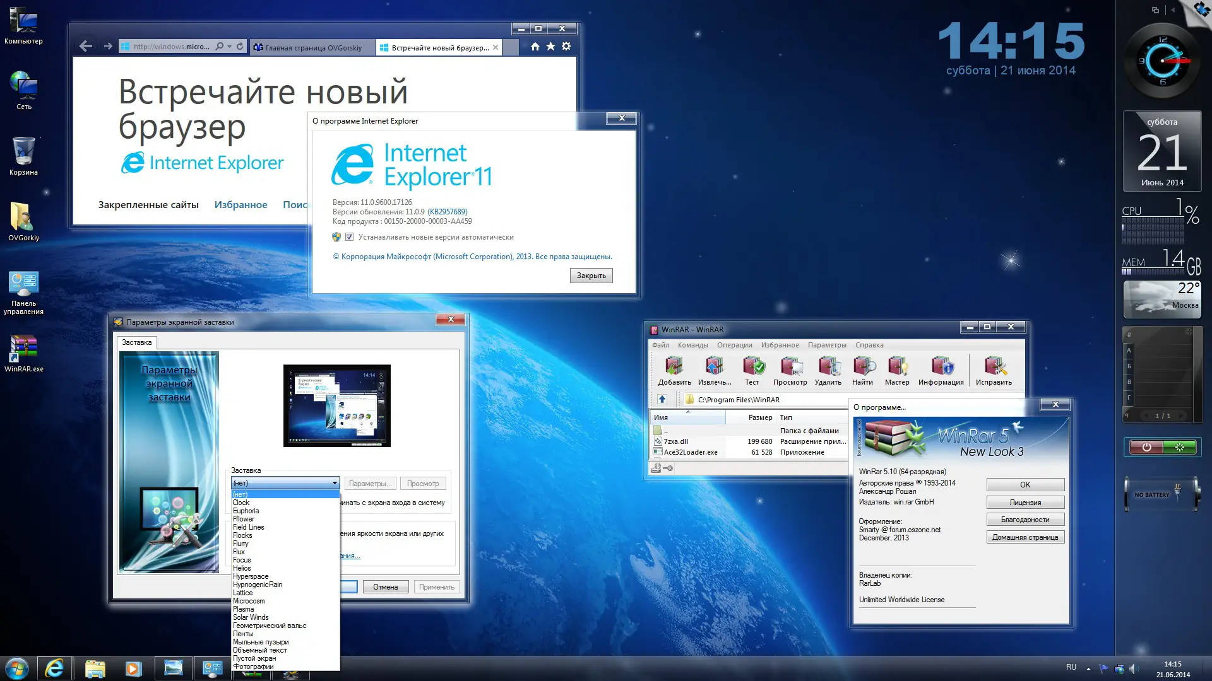Click WinRAR Extract (Извлечь) toolbar icon

point(714,368)
